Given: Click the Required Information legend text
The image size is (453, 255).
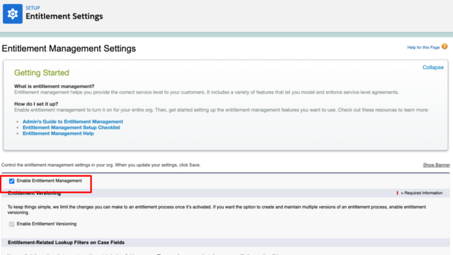Looking at the screenshot, I should pyautogui.click(x=421, y=193).
